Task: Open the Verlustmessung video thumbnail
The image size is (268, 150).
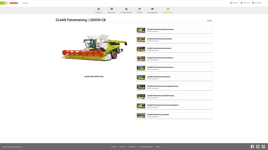Action: pos(141,97)
